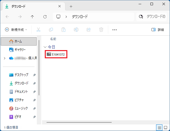Open the OneDrive 個人用 cloud entry
This screenshot has width=170, height=131.
click(x=23, y=58)
